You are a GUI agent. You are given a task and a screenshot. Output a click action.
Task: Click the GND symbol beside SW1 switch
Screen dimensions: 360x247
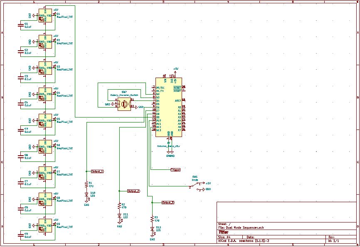207,189
